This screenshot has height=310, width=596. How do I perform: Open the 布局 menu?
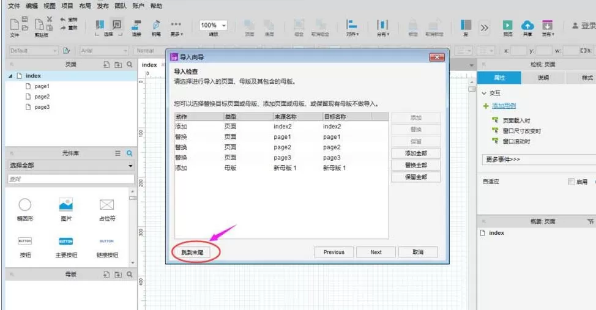click(85, 6)
